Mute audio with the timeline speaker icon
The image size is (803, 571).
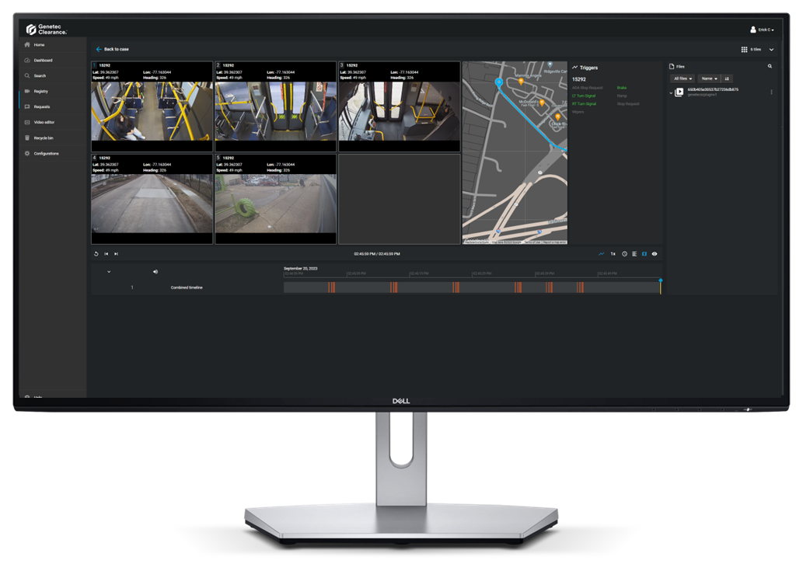pyautogui.click(x=155, y=272)
